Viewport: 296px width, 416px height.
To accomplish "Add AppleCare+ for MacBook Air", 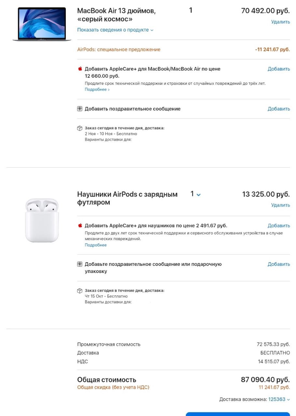I will pos(279,69).
